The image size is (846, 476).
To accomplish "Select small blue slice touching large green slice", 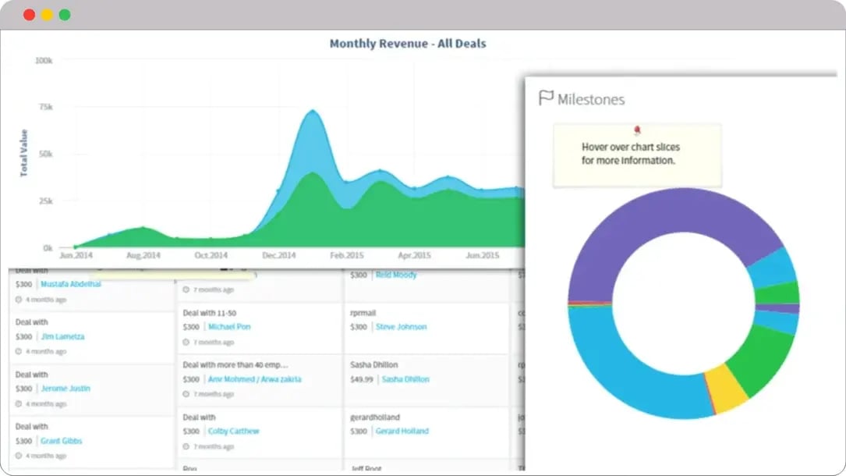I will tap(777, 321).
